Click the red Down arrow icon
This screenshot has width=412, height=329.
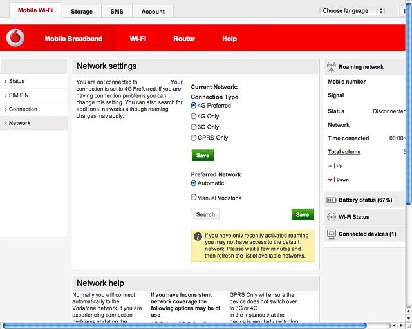(330, 180)
